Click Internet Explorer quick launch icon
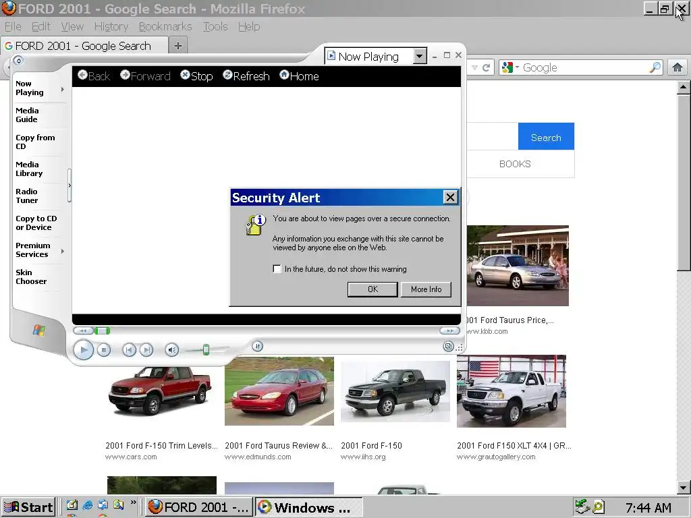 tap(87, 505)
